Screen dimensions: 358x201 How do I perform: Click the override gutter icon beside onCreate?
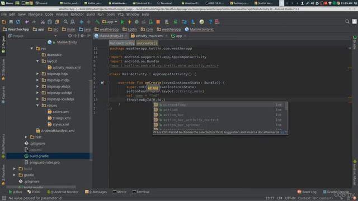(x=102, y=83)
